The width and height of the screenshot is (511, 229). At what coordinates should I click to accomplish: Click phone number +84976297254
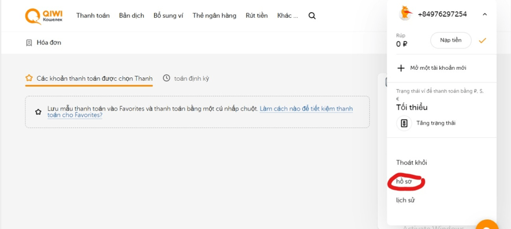coord(442,14)
